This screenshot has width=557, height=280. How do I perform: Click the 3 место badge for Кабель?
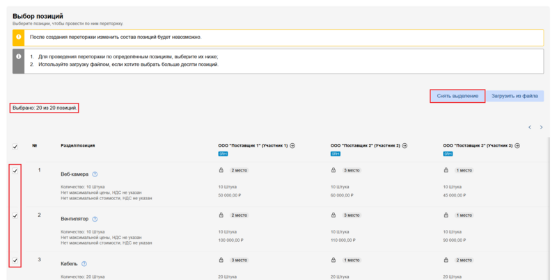[x=239, y=260]
